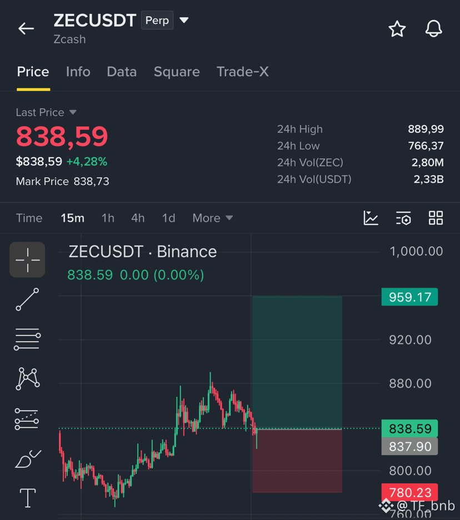Select the XABCD pattern tool
This screenshot has height=520, width=460.
pos(28,378)
